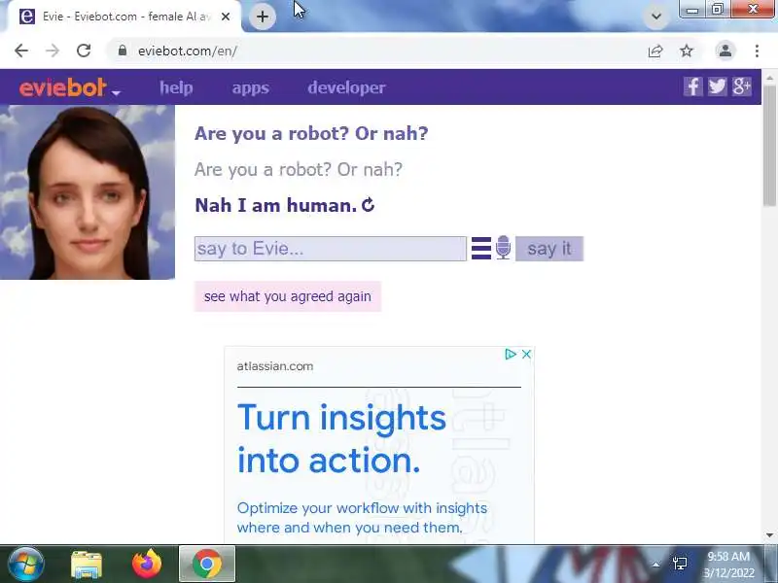Image resolution: width=778 pixels, height=583 pixels.
Task: Open a new tab with the plus button
Action: (x=262, y=17)
